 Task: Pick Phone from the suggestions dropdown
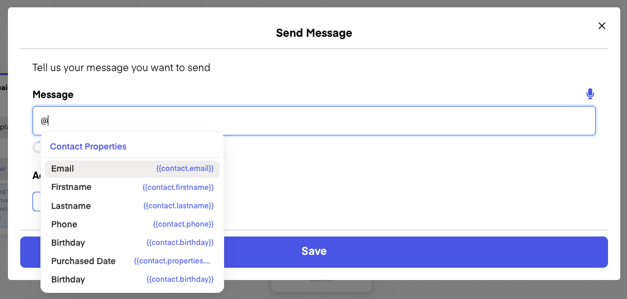pyautogui.click(x=64, y=224)
